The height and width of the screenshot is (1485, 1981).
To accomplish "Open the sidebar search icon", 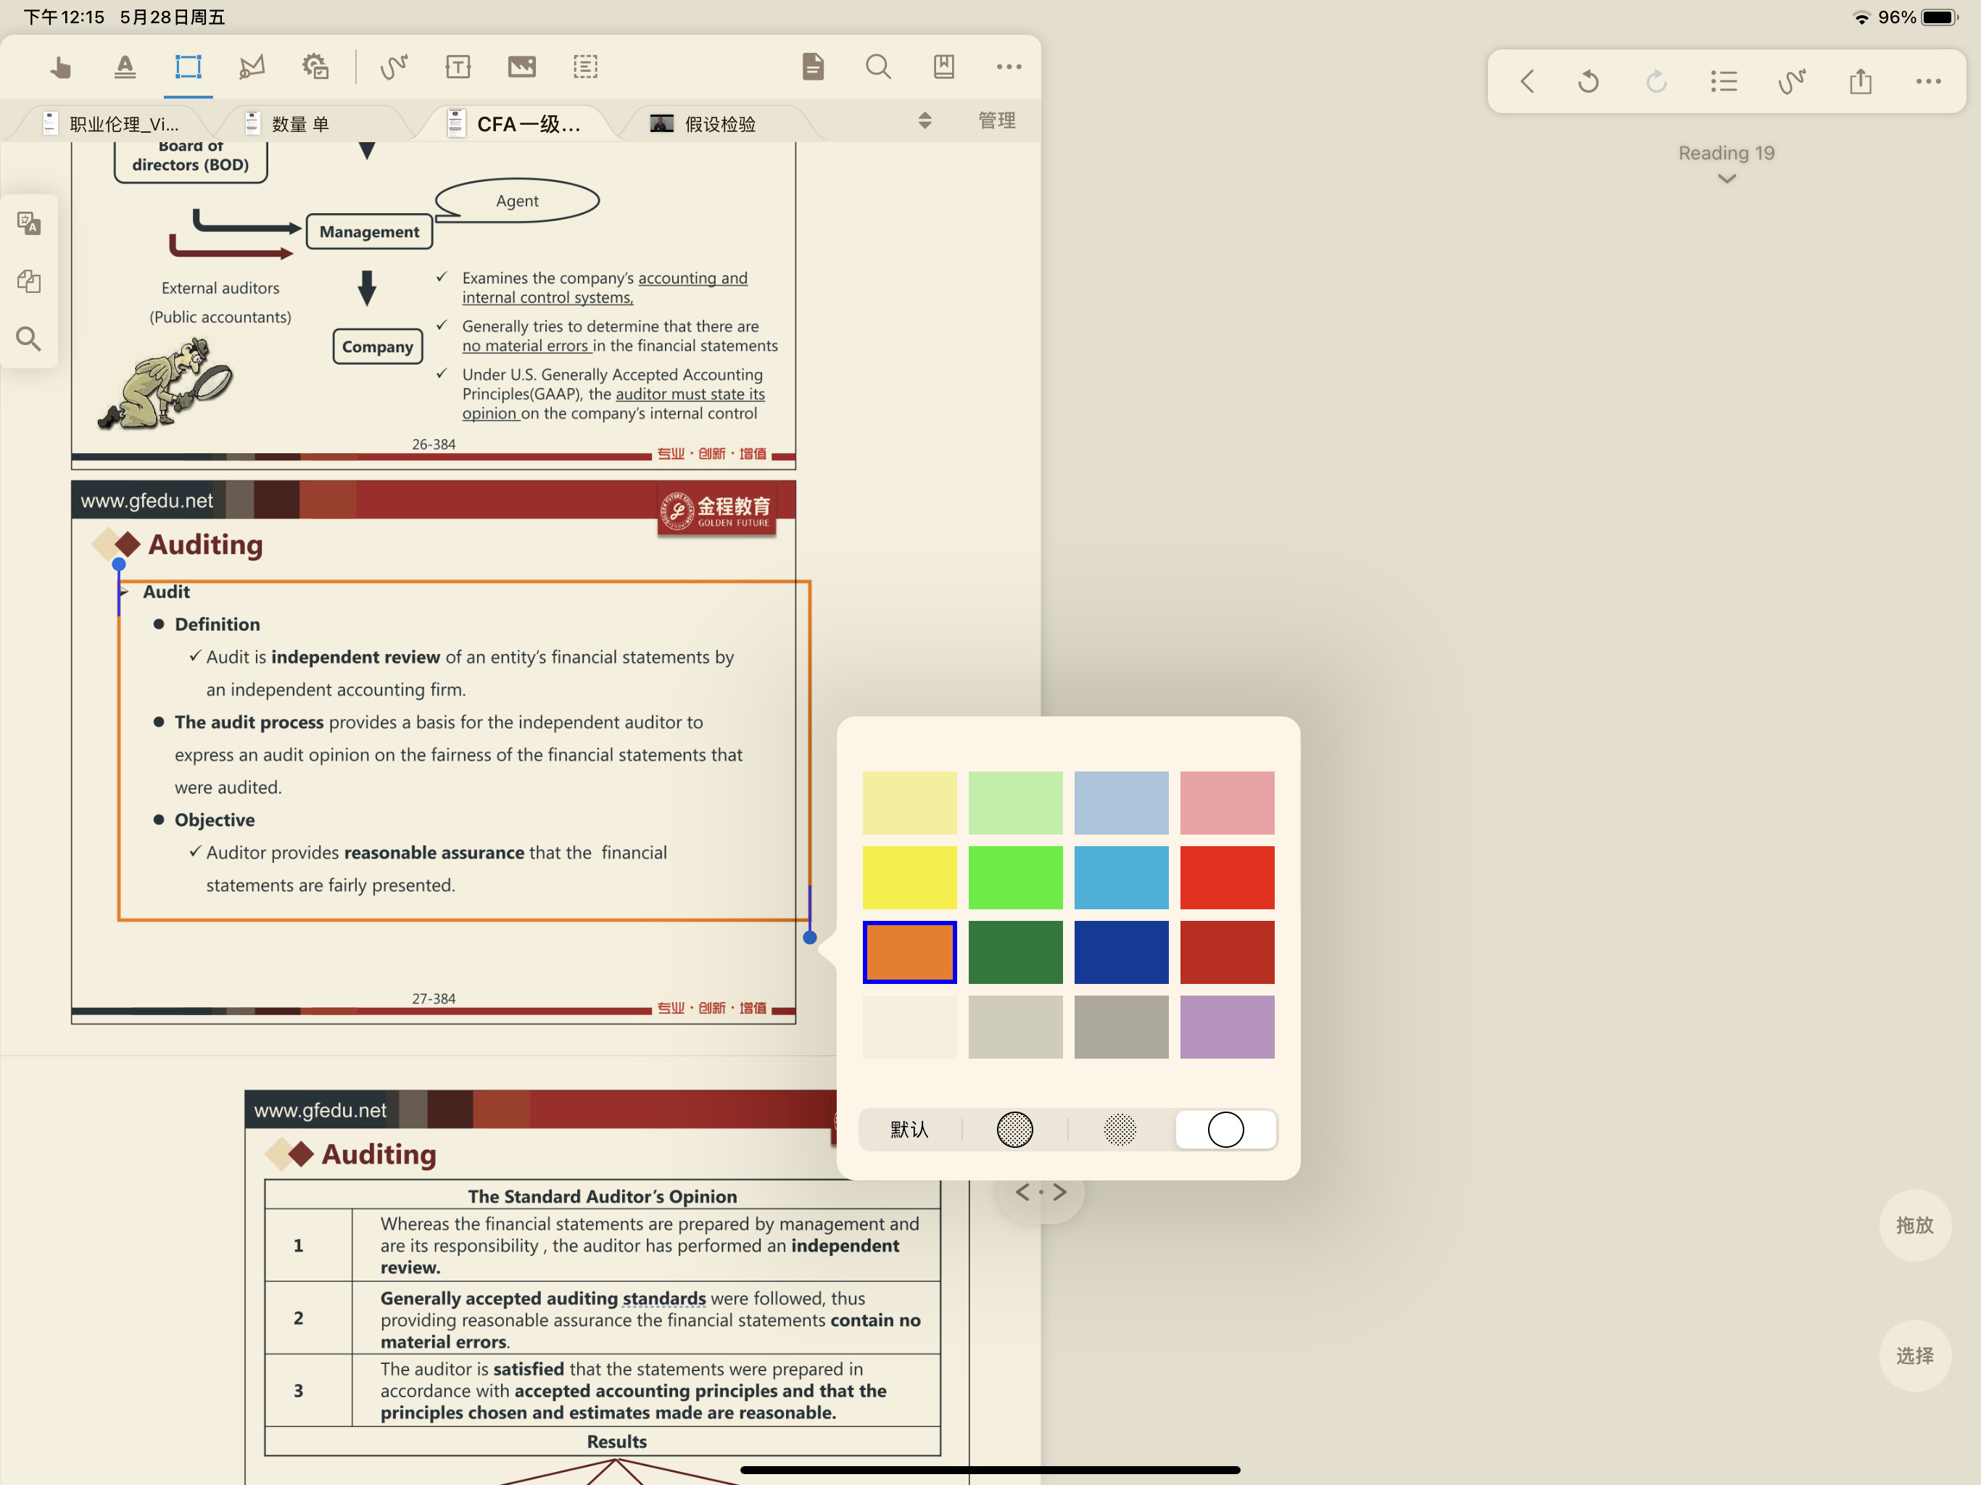I will click(x=29, y=339).
